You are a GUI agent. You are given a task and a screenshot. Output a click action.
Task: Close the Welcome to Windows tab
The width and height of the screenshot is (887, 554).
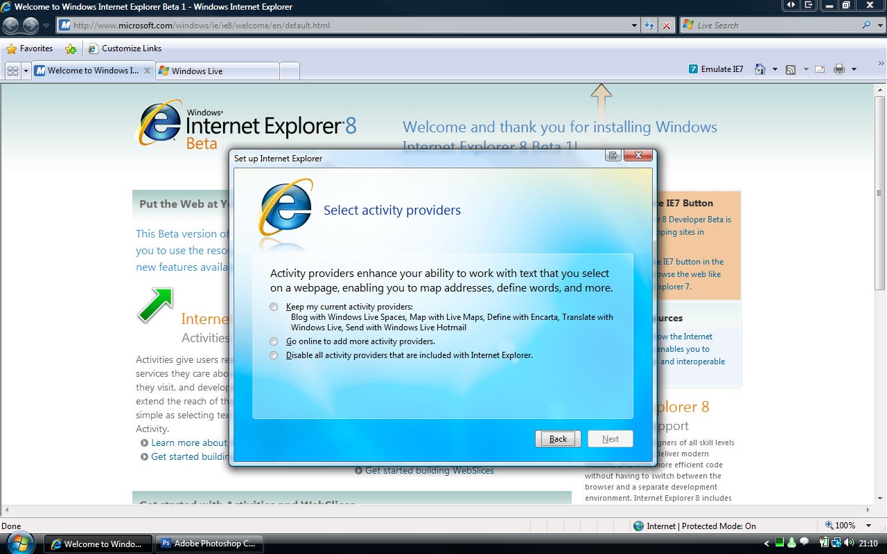point(147,71)
